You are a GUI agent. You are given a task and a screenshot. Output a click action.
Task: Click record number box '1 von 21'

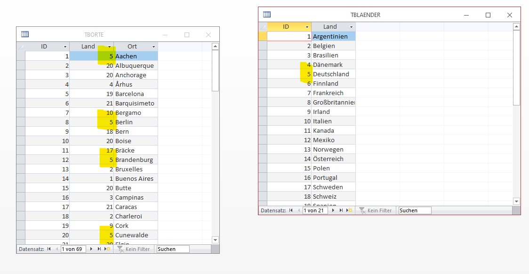click(x=315, y=210)
